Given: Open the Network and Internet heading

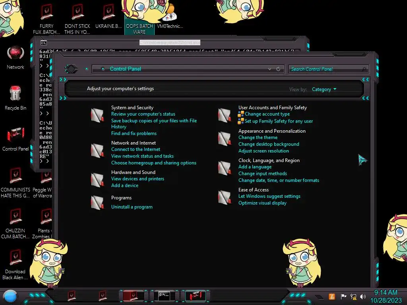Looking at the screenshot, I should point(134,143).
